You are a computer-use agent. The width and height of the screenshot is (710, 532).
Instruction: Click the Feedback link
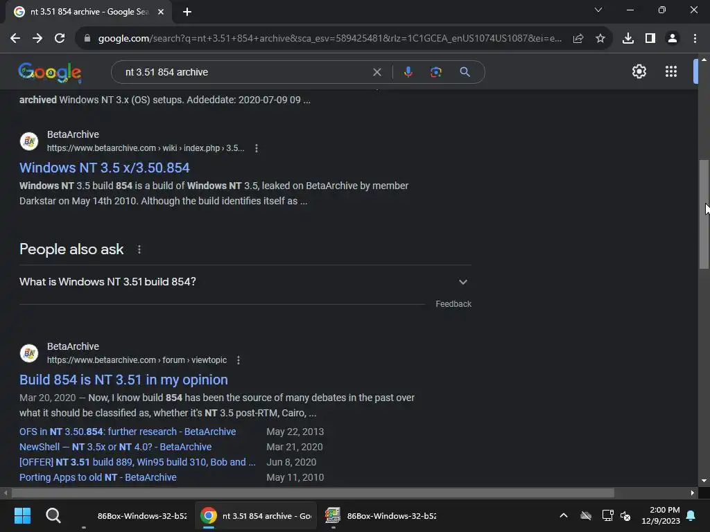click(453, 304)
